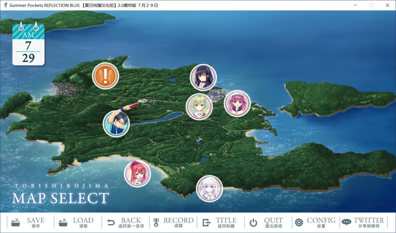Select the orange butterfly exclamation event marker
This screenshot has height=233, width=396.
click(105, 76)
